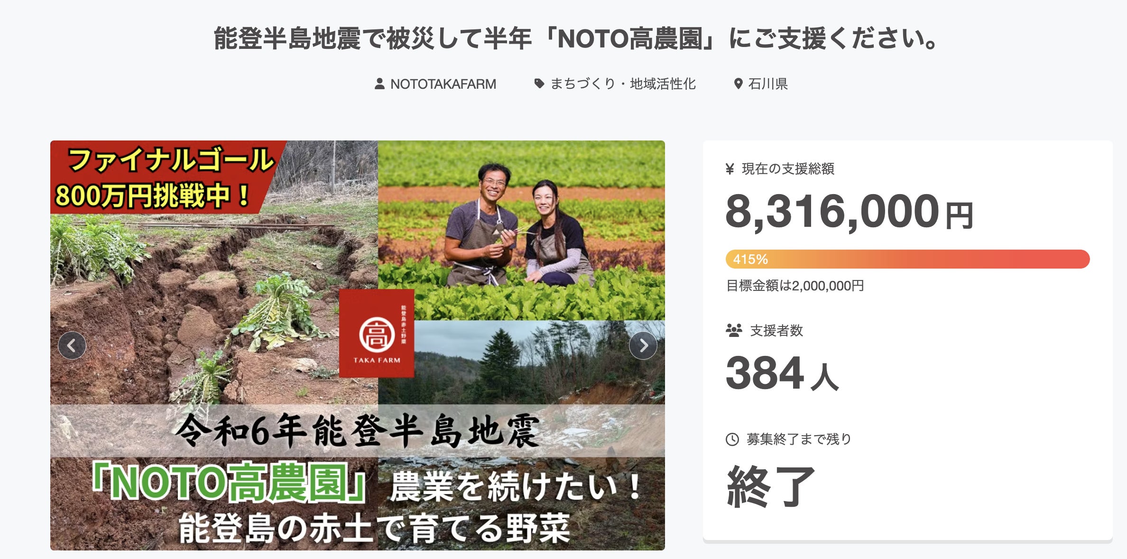The height and width of the screenshot is (559, 1127).
Task: Click the 目標金額は2,000,000円 goal text
Action: tap(795, 286)
